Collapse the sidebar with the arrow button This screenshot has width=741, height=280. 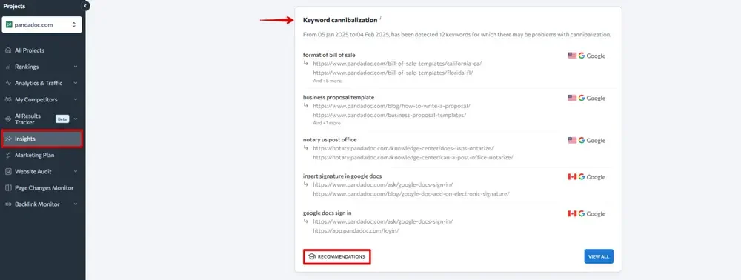pyautogui.click(x=85, y=6)
